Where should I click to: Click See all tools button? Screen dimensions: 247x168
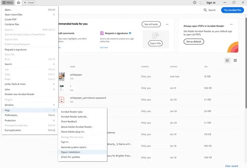[x=151, y=24]
